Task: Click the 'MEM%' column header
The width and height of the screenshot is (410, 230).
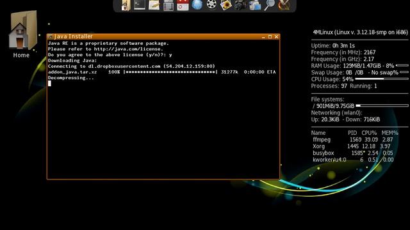Action: 389,133
